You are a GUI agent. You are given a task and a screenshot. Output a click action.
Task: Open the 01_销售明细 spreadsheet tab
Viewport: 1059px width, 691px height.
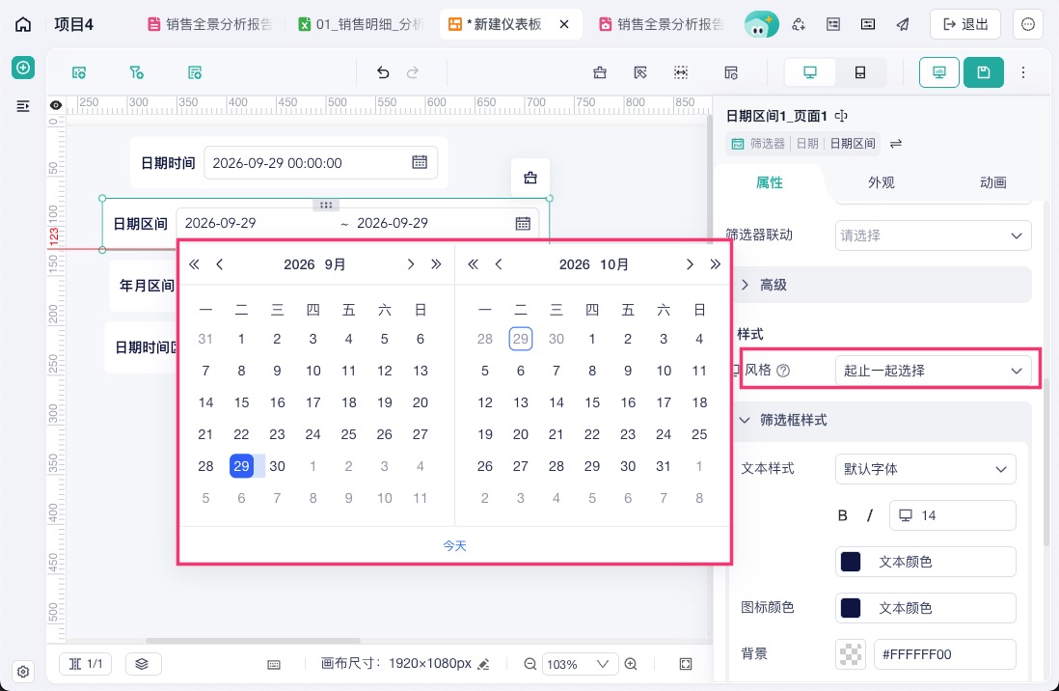362,24
